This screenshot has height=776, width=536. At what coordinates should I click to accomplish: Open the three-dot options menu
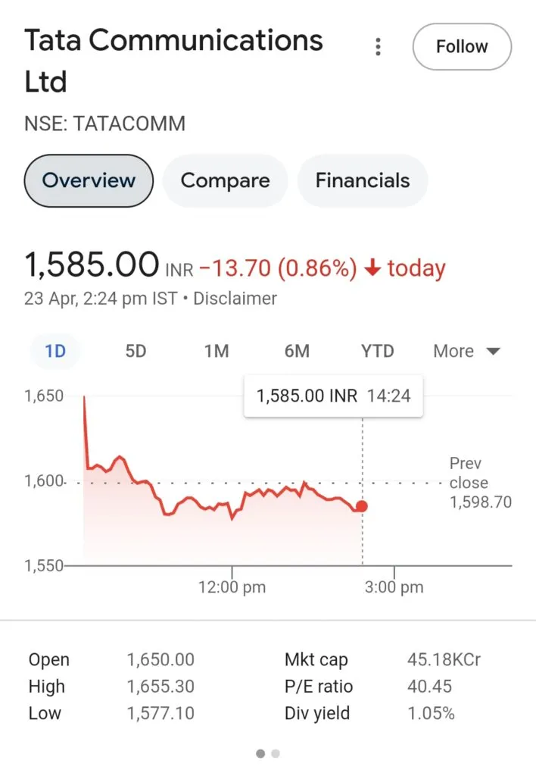(x=379, y=46)
